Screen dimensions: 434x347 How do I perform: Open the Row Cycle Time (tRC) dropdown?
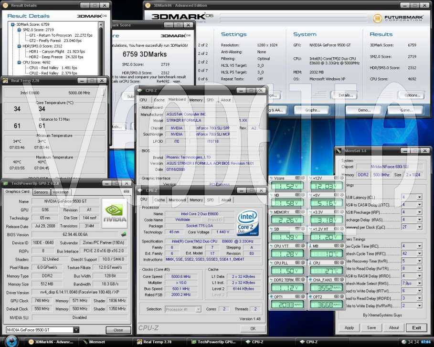[420, 246]
